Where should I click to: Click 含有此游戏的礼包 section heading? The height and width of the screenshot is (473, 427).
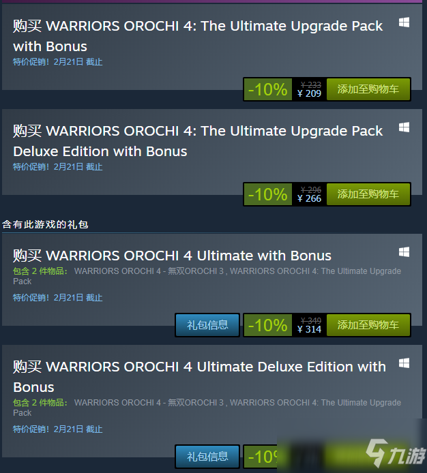pyautogui.click(x=45, y=224)
